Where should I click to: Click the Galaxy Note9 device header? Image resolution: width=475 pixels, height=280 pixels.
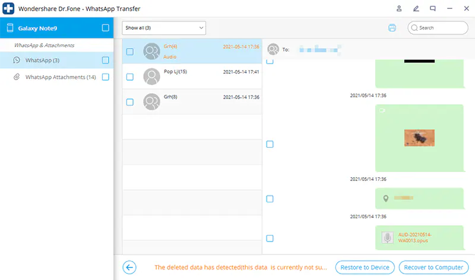coord(56,28)
